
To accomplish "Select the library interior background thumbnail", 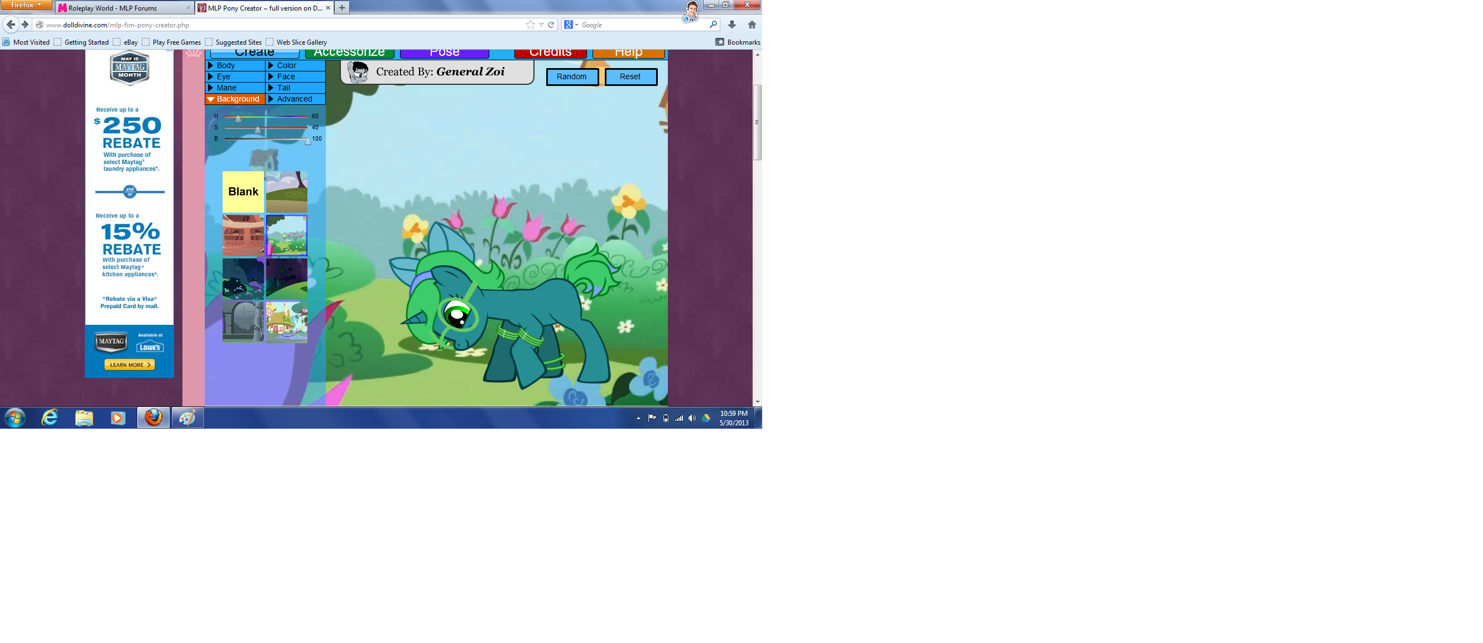I will coord(243,235).
